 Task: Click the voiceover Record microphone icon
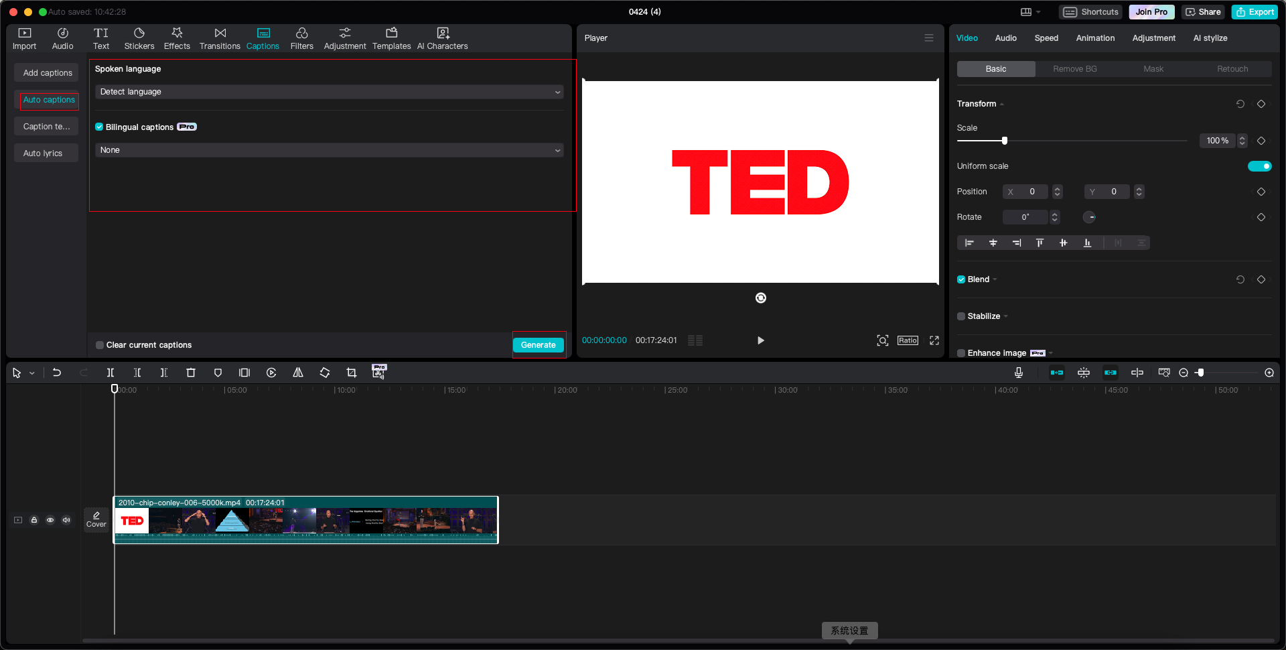(1019, 373)
